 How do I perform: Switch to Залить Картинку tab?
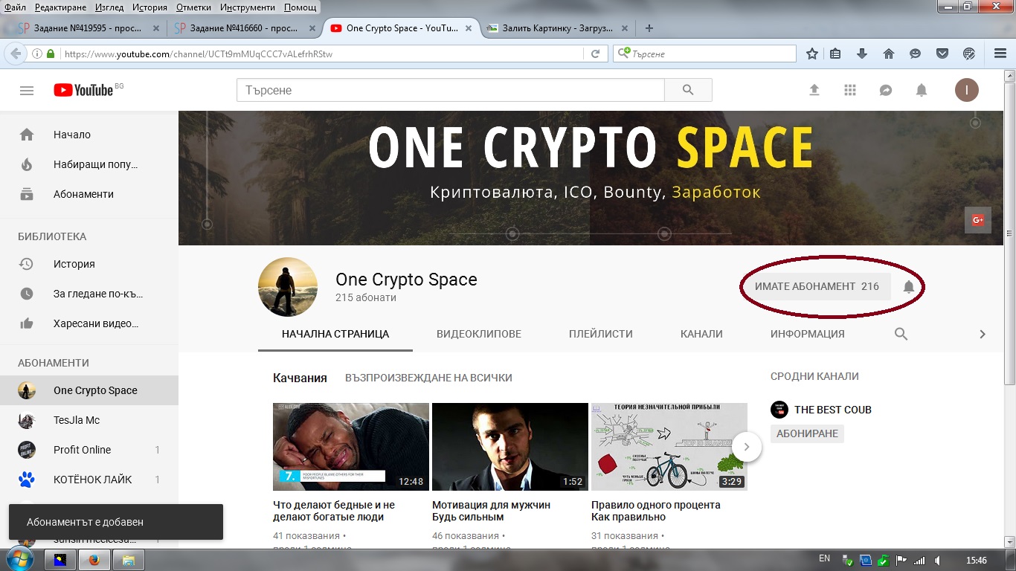(x=557, y=28)
